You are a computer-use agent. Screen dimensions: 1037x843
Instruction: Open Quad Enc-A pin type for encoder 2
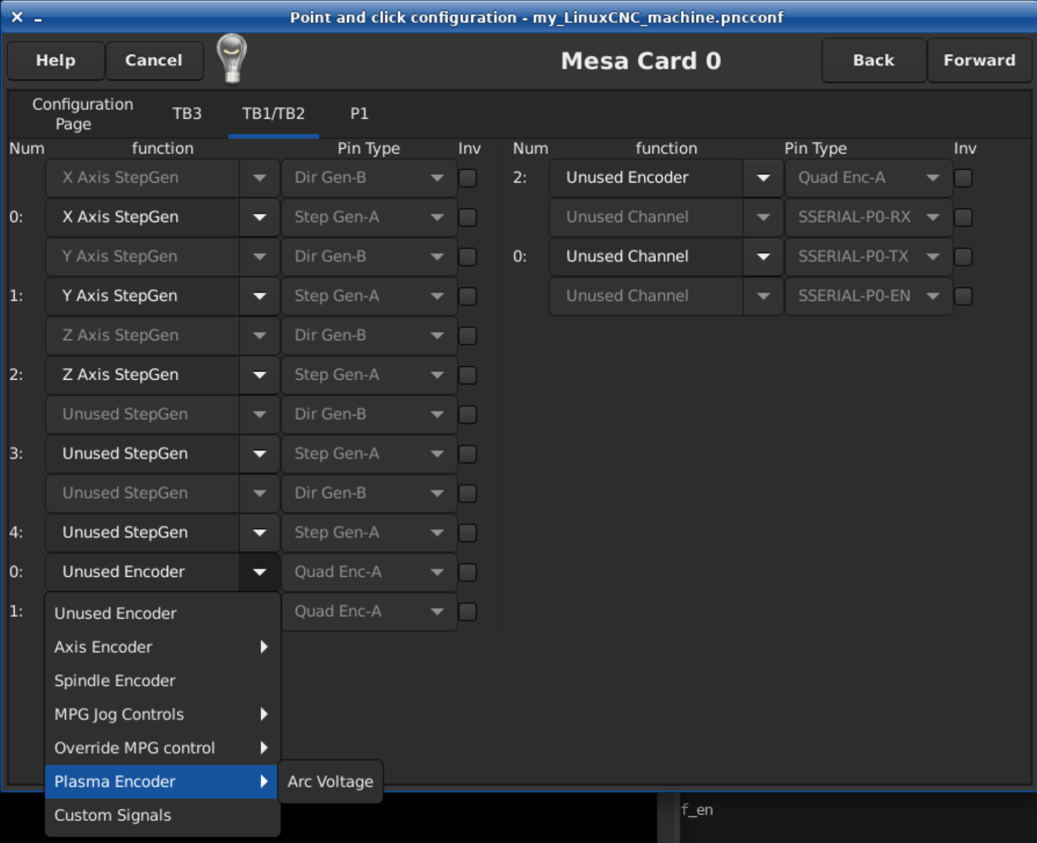pyautogui.click(x=869, y=178)
